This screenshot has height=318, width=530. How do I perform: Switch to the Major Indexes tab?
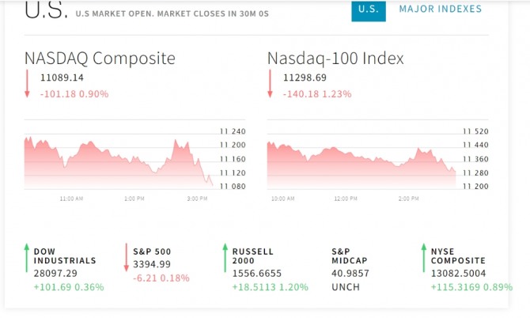tap(441, 9)
